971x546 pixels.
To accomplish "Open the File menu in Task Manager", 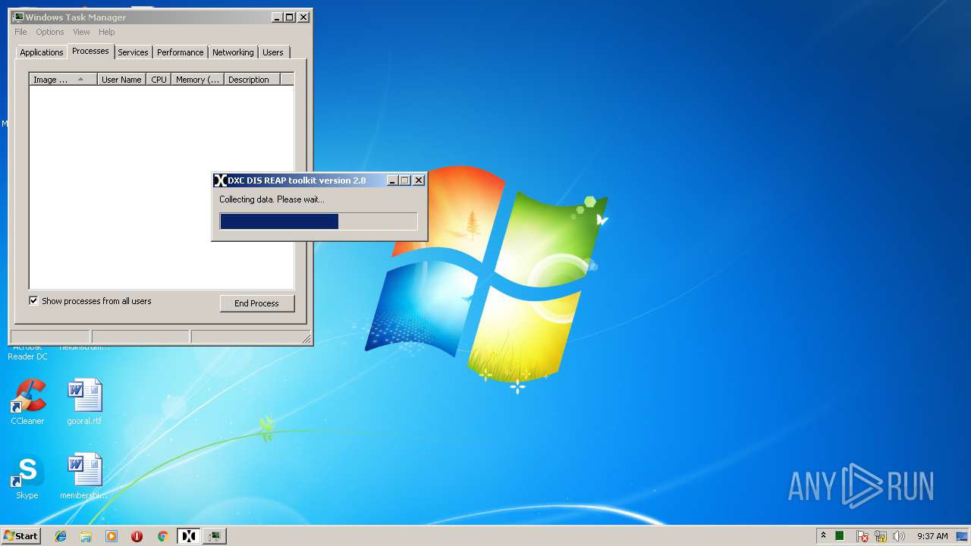I will [20, 32].
